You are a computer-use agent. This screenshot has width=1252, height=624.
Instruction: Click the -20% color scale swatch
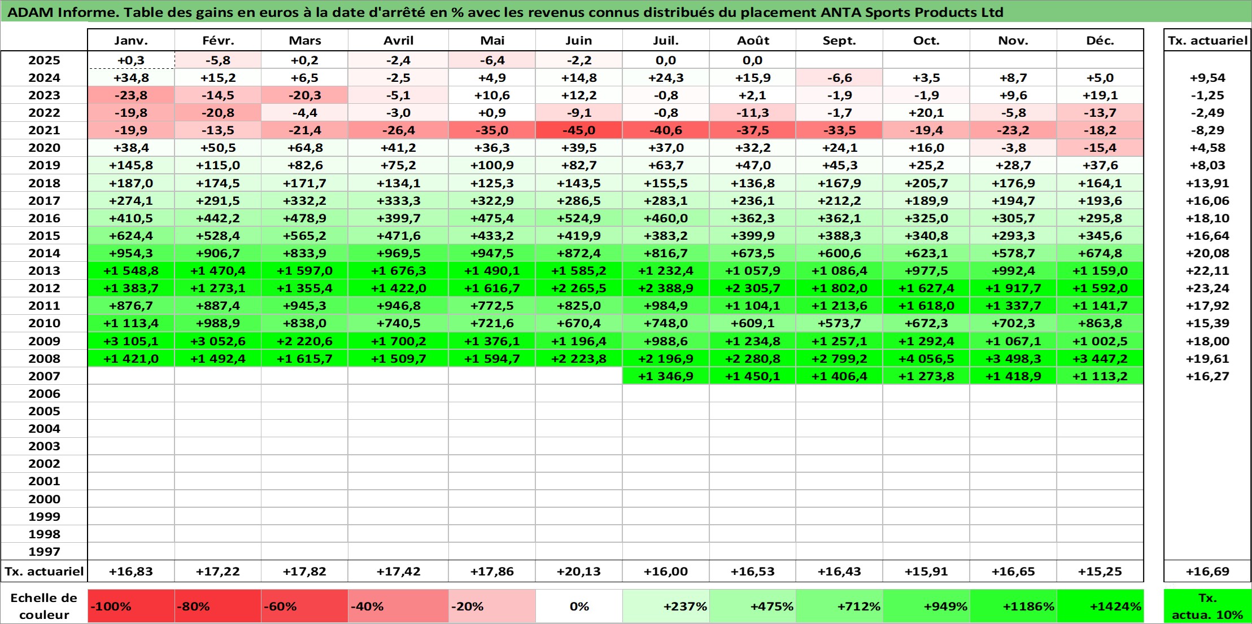click(x=492, y=607)
